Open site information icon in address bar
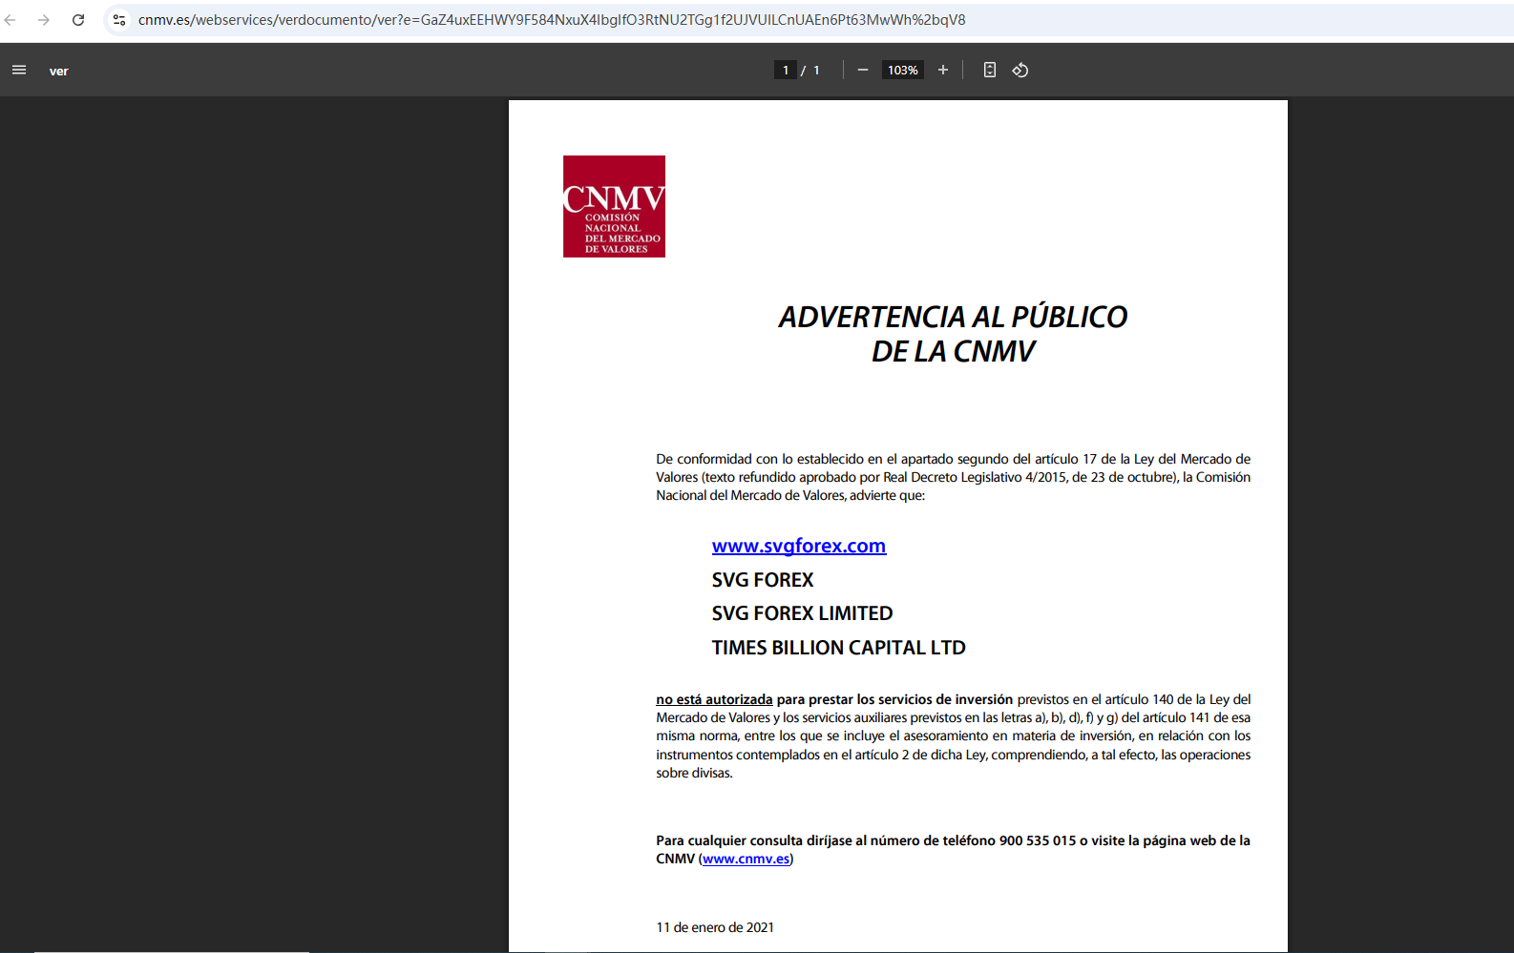This screenshot has width=1514, height=953. pyautogui.click(x=119, y=20)
